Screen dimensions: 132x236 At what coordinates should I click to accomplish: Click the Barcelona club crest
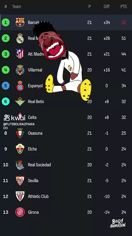[x=20, y=22]
